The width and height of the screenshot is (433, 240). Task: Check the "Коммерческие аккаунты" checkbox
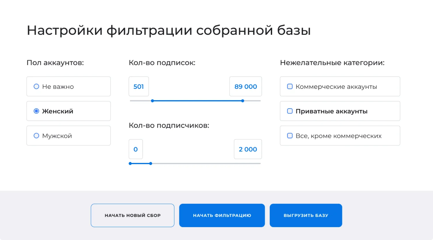click(290, 86)
